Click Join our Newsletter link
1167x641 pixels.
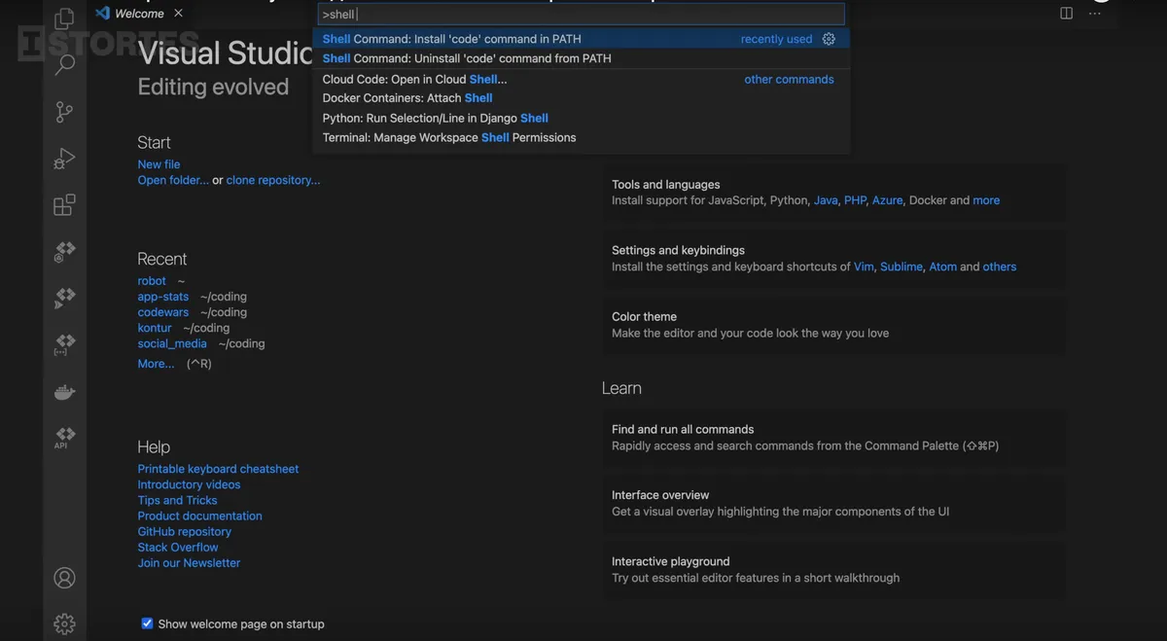click(x=189, y=562)
